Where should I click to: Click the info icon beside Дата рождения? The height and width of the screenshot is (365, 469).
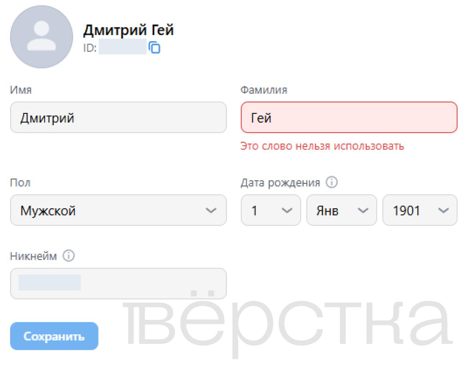[332, 182]
